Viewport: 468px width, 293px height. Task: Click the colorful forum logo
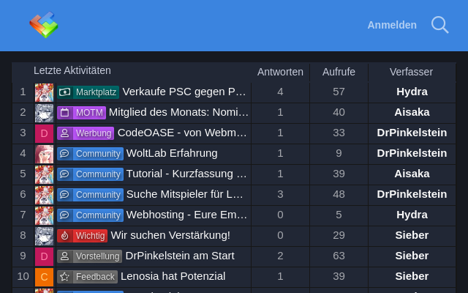point(44,25)
